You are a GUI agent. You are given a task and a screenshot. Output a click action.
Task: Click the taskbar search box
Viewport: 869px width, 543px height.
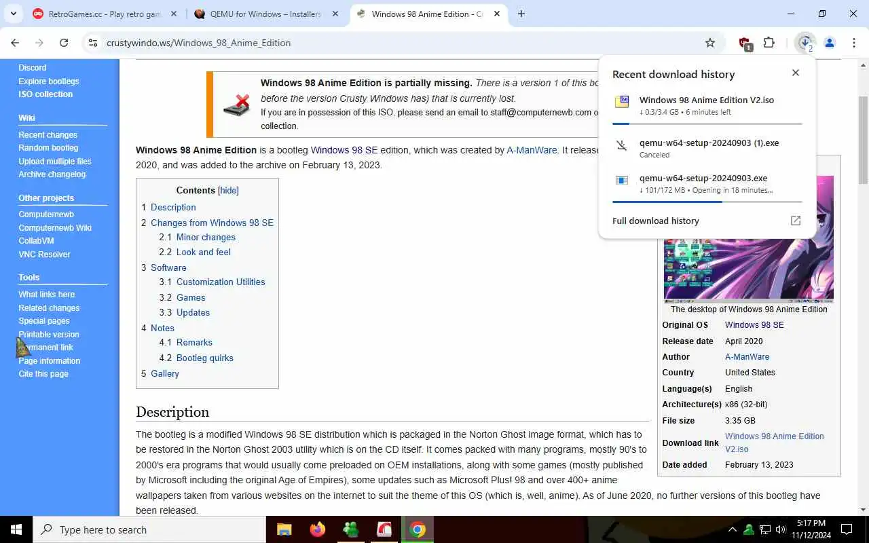point(149,529)
